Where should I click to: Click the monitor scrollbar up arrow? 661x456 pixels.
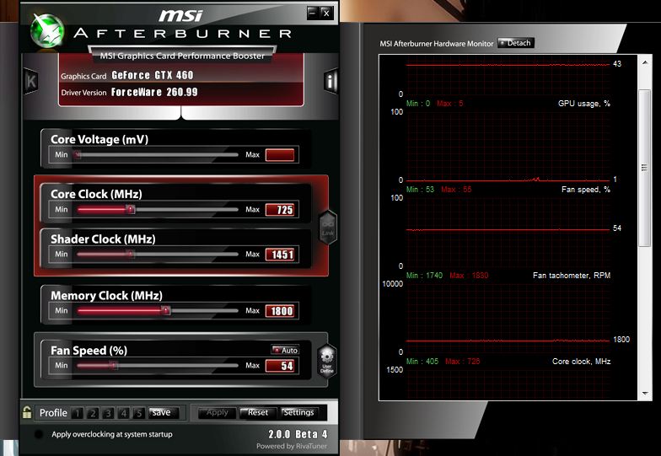coord(645,62)
